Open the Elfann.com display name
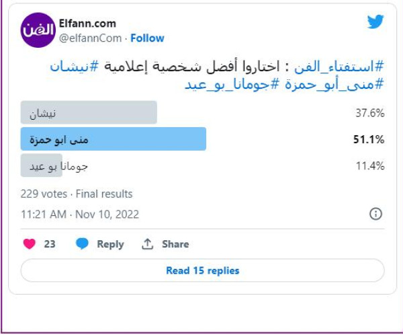403x335 pixels. (x=87, y=23)
